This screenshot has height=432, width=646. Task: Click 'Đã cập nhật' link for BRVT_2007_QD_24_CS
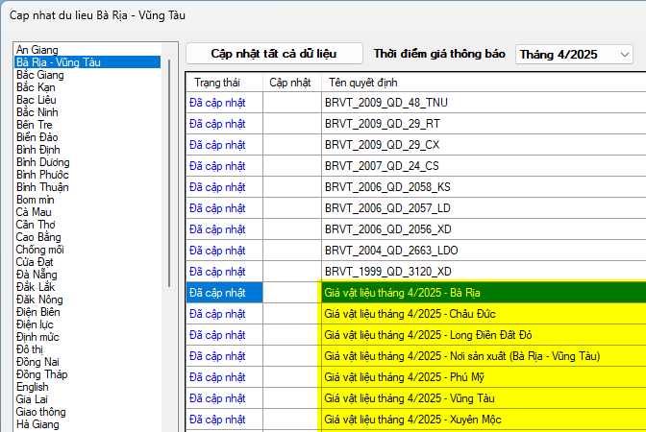[217, 166]
